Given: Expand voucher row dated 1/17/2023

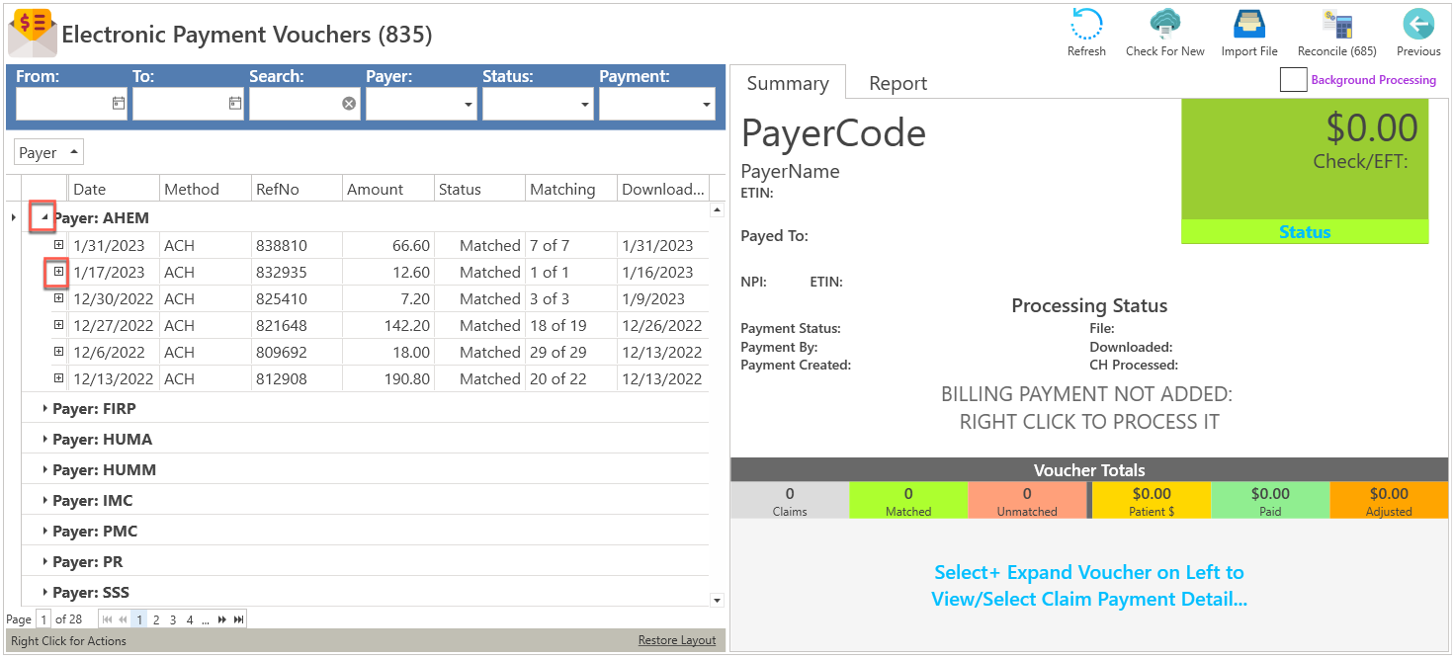Looking at the screenshot, I should click(58, 272).
